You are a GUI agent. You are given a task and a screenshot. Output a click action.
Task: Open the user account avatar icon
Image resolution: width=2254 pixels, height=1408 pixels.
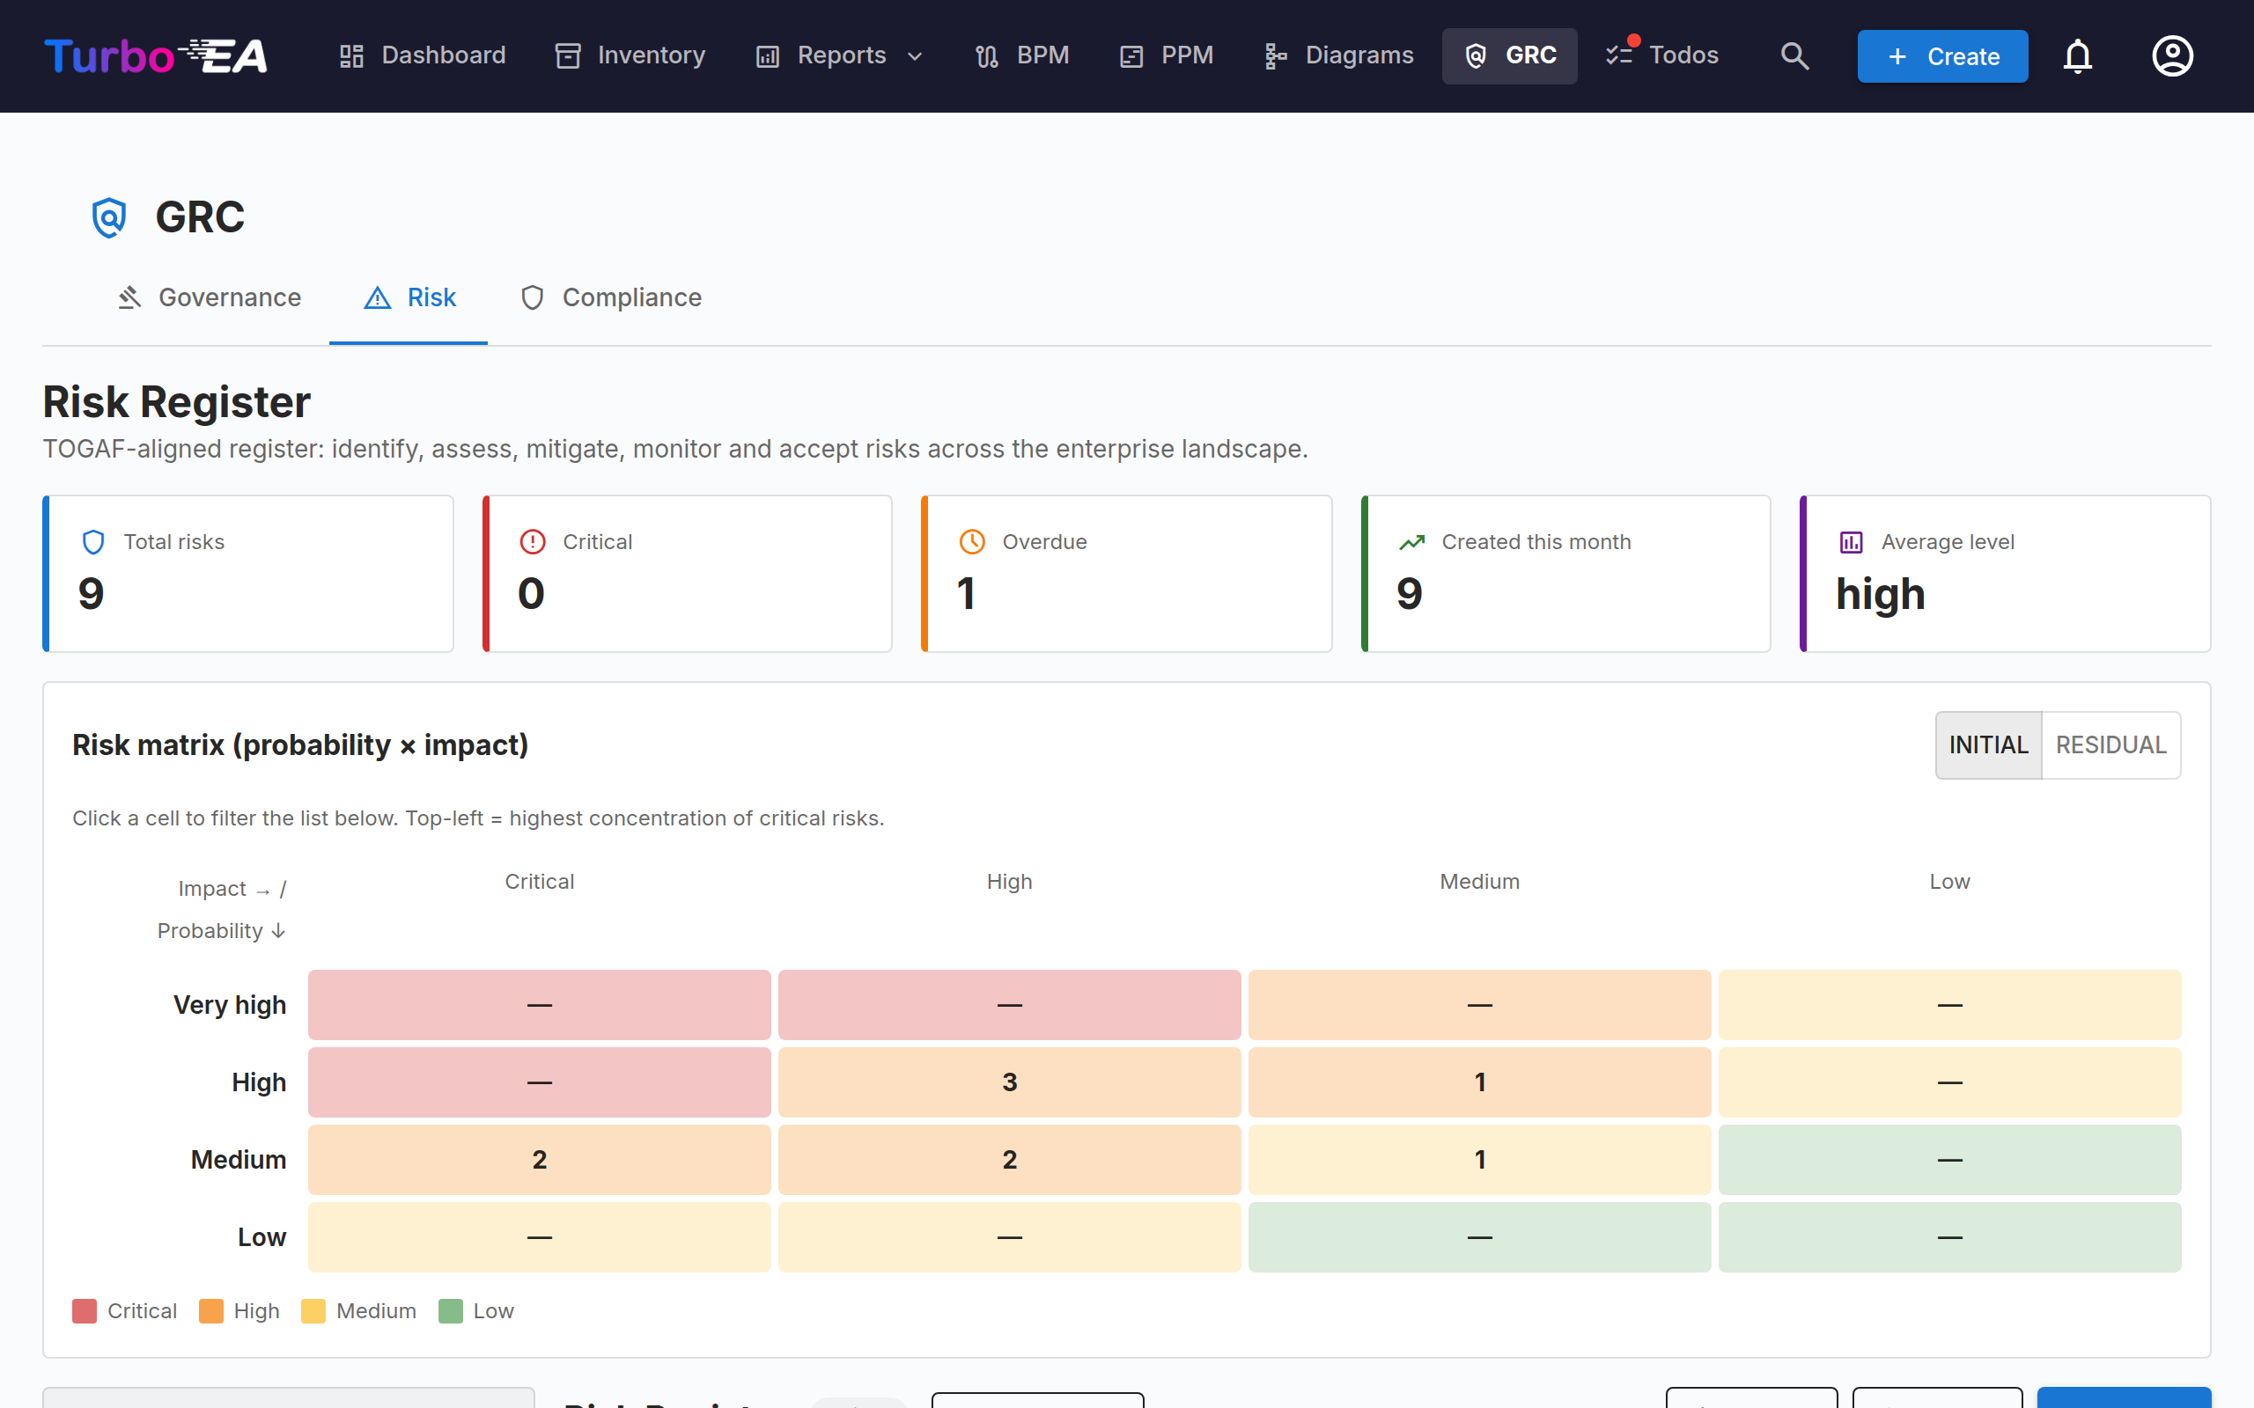[2172, 55]
